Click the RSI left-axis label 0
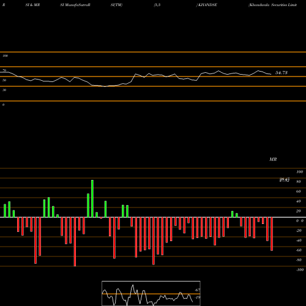306x306 pixels. (x=3, y=105)
